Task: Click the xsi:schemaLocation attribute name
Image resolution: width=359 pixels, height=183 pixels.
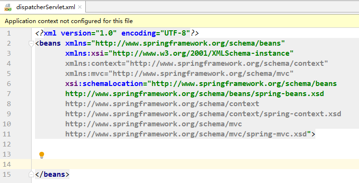Action: coord(104,84)
